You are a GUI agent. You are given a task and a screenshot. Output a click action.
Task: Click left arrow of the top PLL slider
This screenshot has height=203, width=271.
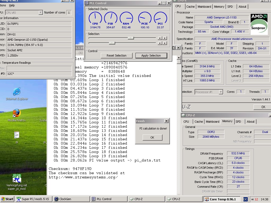(160, 38)
